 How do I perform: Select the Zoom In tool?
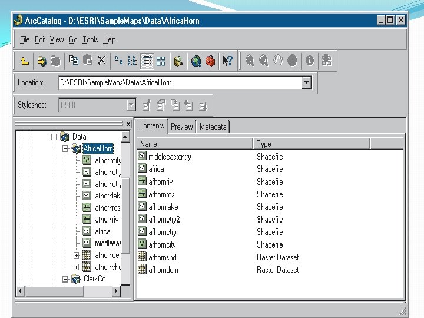pos(250,61)
